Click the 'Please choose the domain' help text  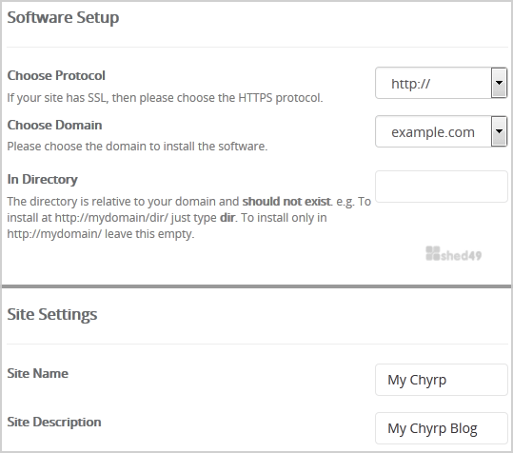pos(137,147)
